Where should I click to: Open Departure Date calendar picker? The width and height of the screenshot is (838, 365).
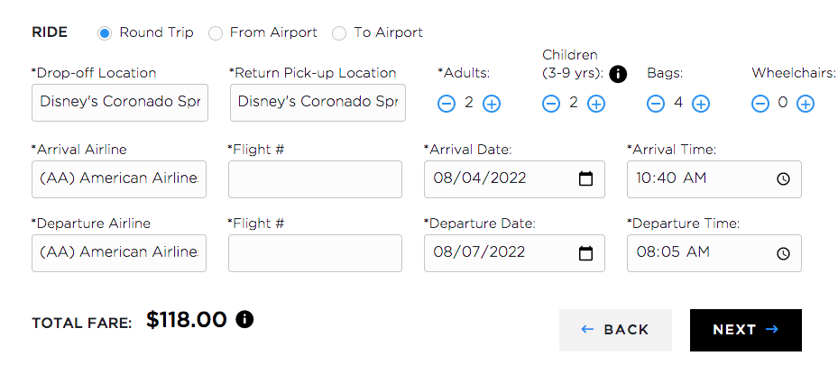pyautogui.click(x=586, y=253)
